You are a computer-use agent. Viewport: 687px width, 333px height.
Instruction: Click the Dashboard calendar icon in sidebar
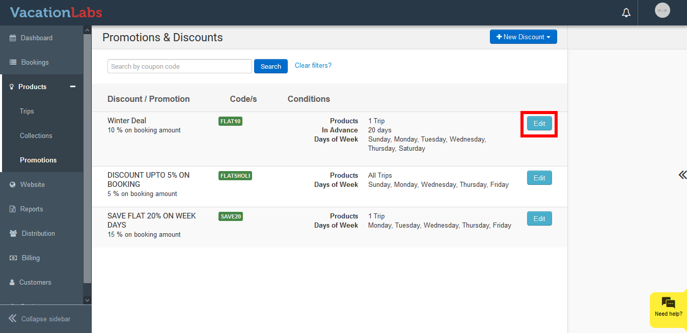point(13,38)
